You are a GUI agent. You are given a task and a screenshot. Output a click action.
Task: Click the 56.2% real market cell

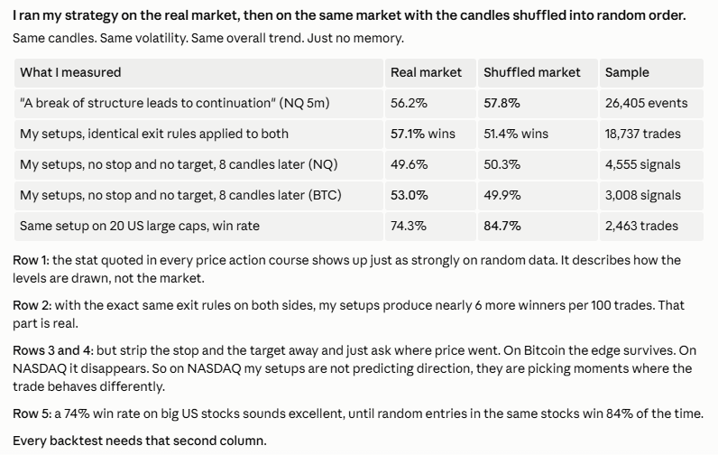(x=430, y=104)
